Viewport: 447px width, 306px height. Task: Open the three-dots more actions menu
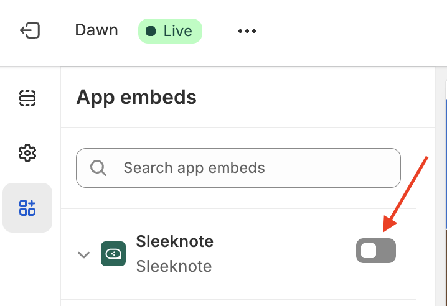[x=247, y=30]
